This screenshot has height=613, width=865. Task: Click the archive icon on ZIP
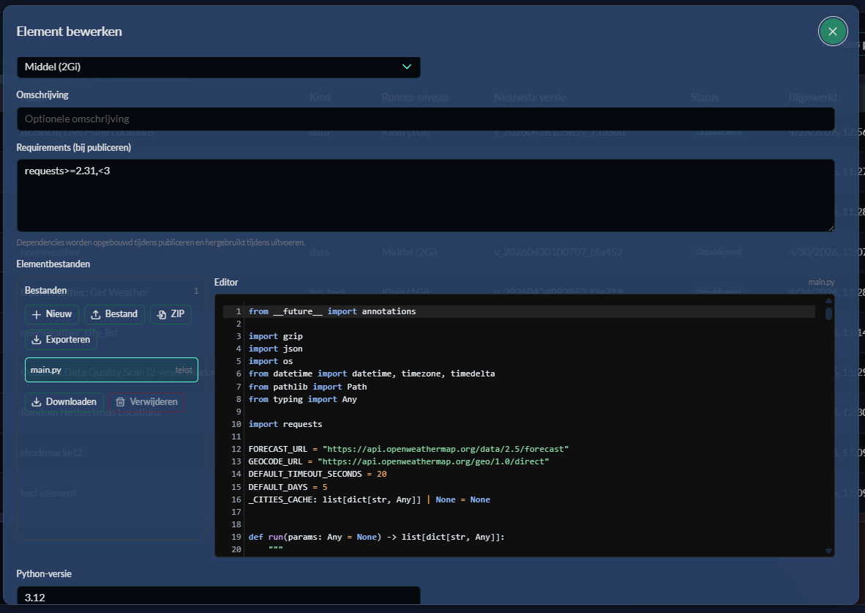(x=162, y=314)
